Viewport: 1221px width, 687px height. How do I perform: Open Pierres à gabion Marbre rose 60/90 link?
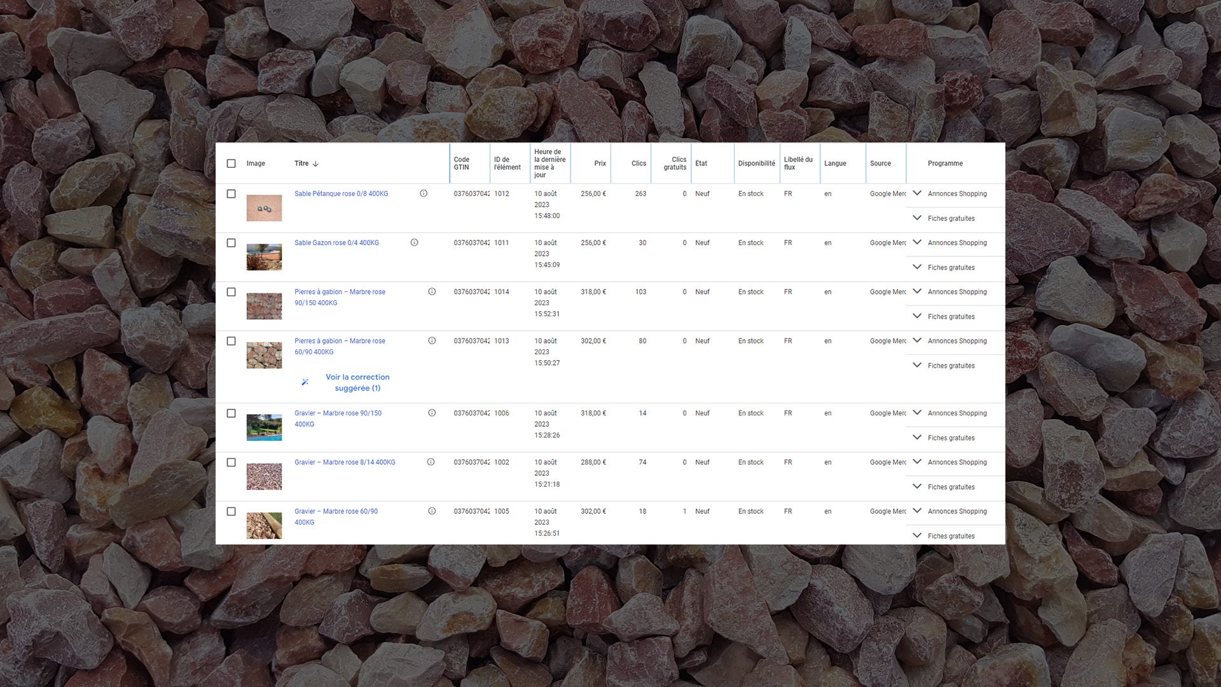tap(340, 346)
